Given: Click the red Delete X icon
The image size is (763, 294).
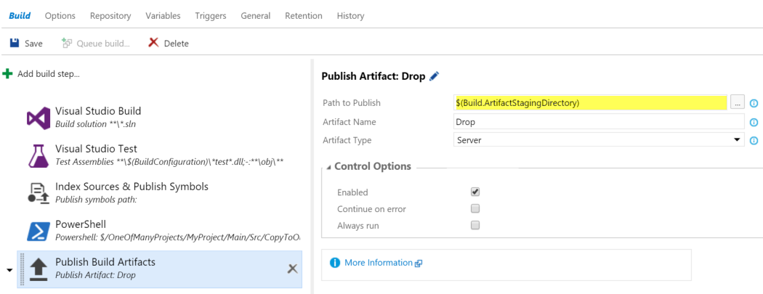Looking at the screenshot, I should click(153, 43).
